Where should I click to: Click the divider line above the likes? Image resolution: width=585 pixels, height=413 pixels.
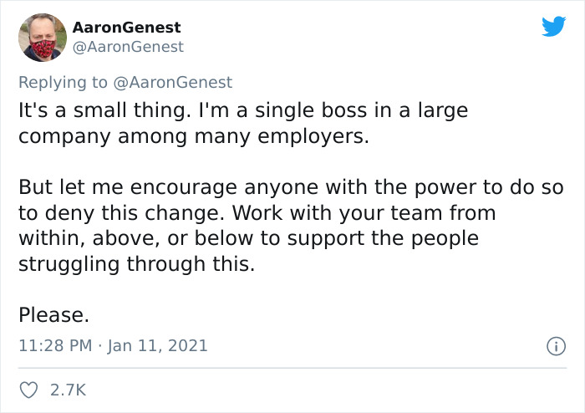292,368
